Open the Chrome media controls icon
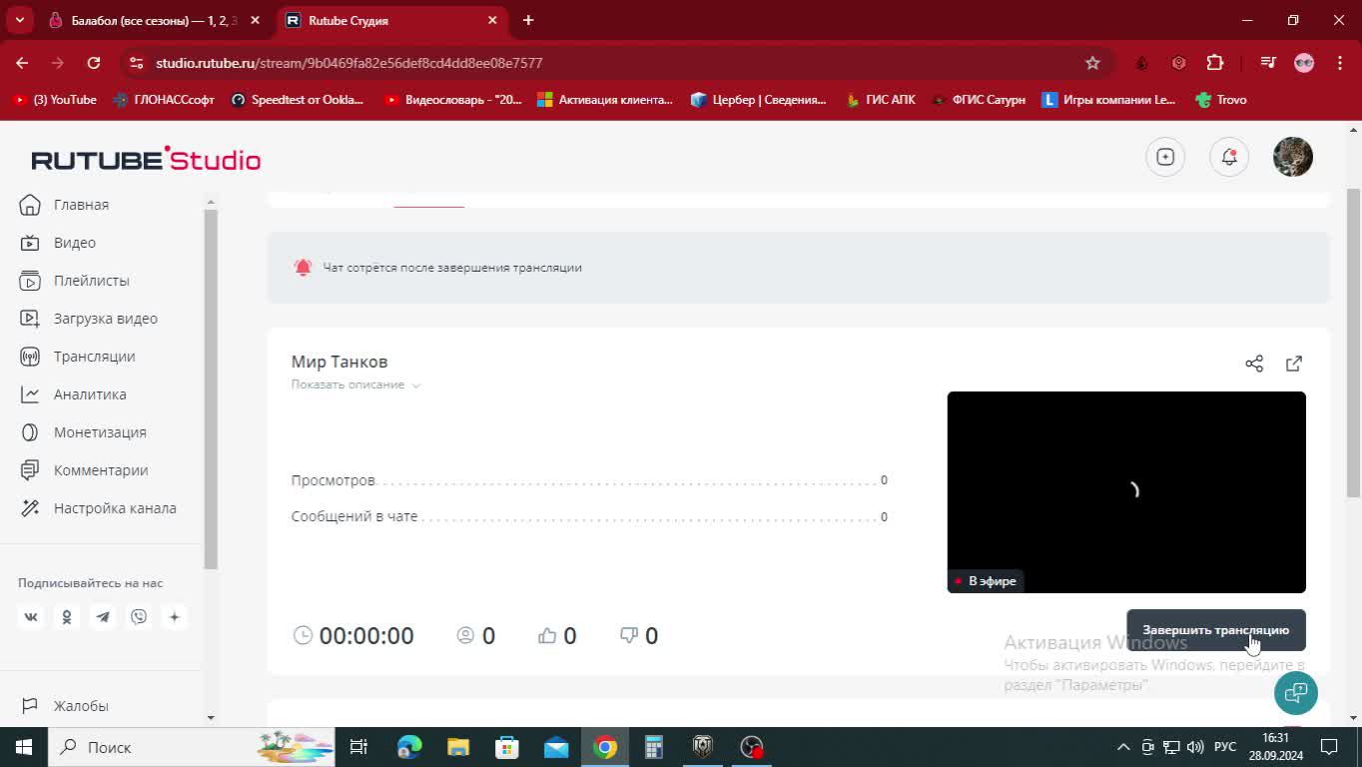 point(1268,63)
